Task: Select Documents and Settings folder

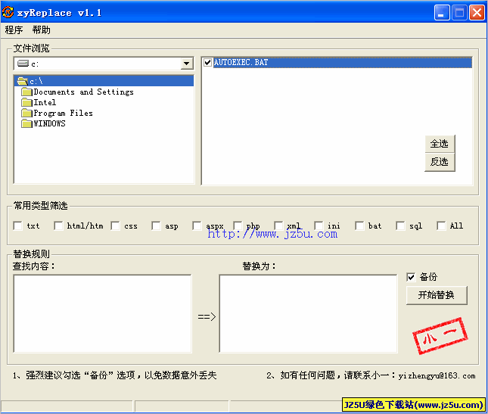Action: [83, 92]
